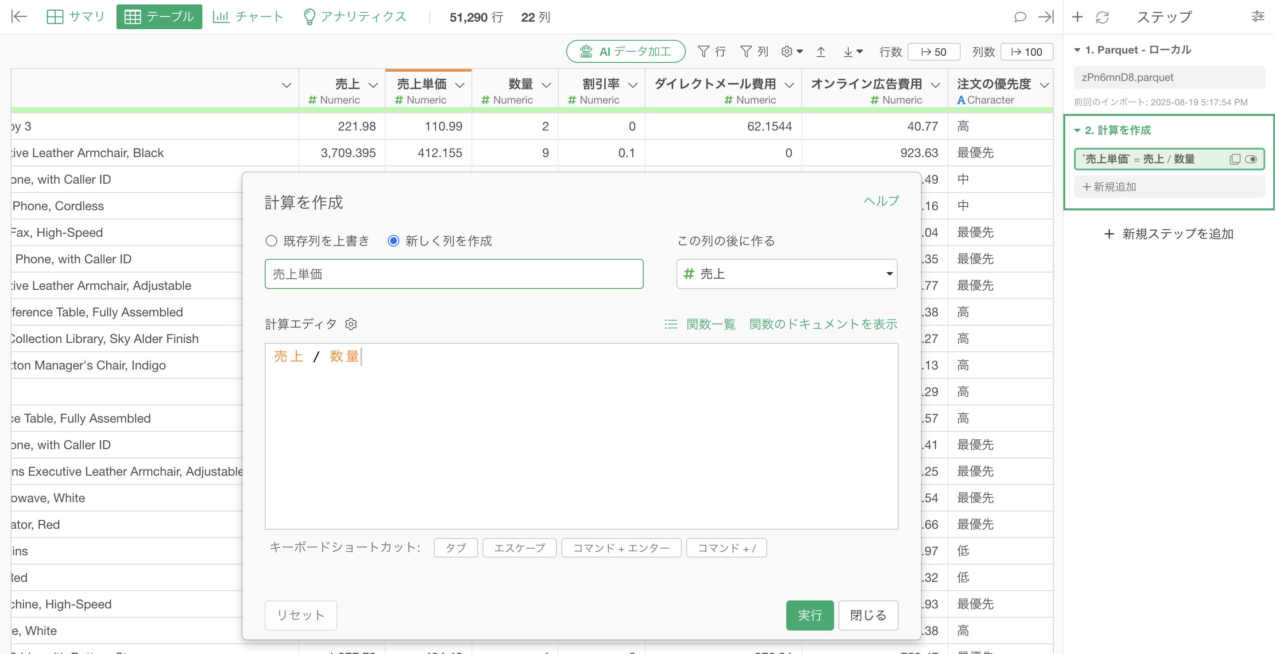Click the plus icon above steps panel

pyautogui.click(x=1077, y=17)
